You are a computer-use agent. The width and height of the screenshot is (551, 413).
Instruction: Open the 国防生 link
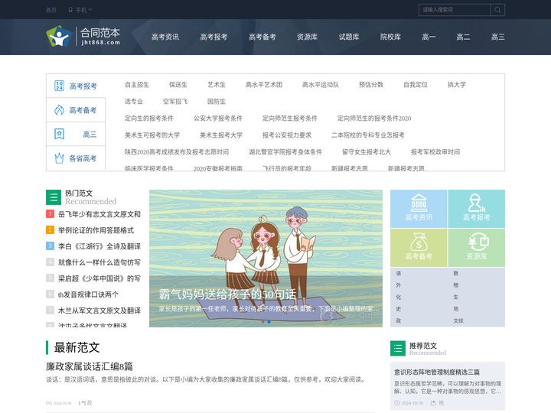(x=217, y=102)
